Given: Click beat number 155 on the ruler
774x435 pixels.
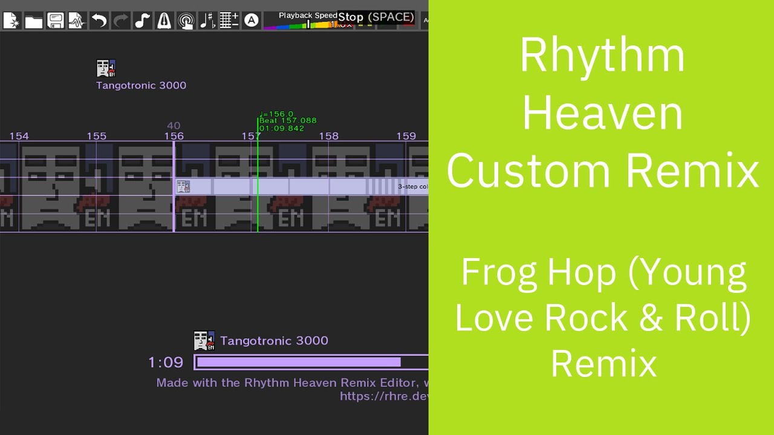Looking at the screenshot, I should point(96,136).
